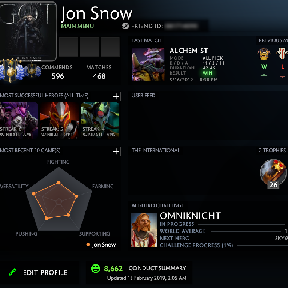Screen dimensions: 288x288
Task: Select the International trophy badge numbered 26
Action: pyautogui.click(x=273, y=174)
